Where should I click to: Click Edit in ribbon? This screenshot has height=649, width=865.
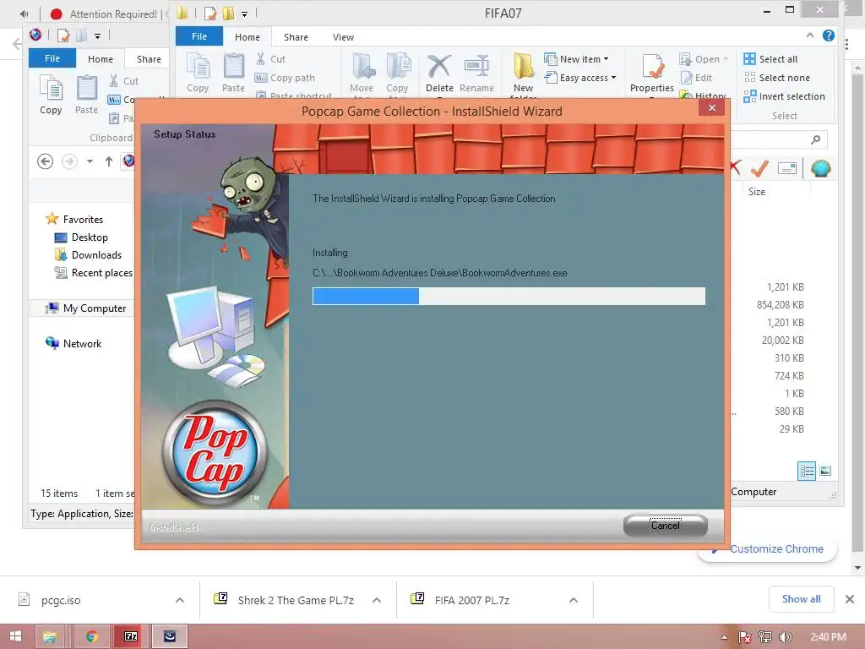(696, 78)
